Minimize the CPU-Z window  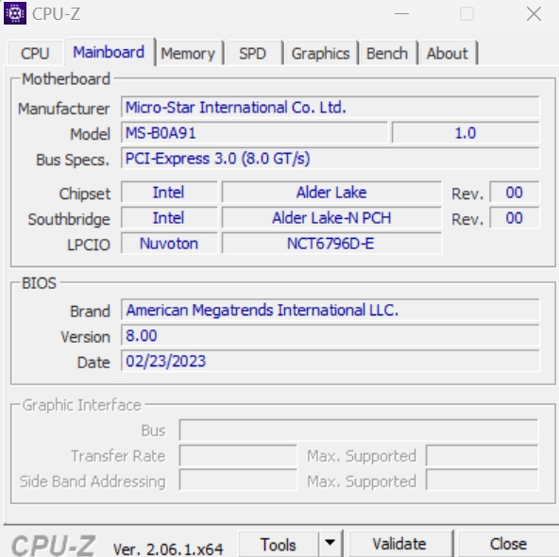(402, 14)
